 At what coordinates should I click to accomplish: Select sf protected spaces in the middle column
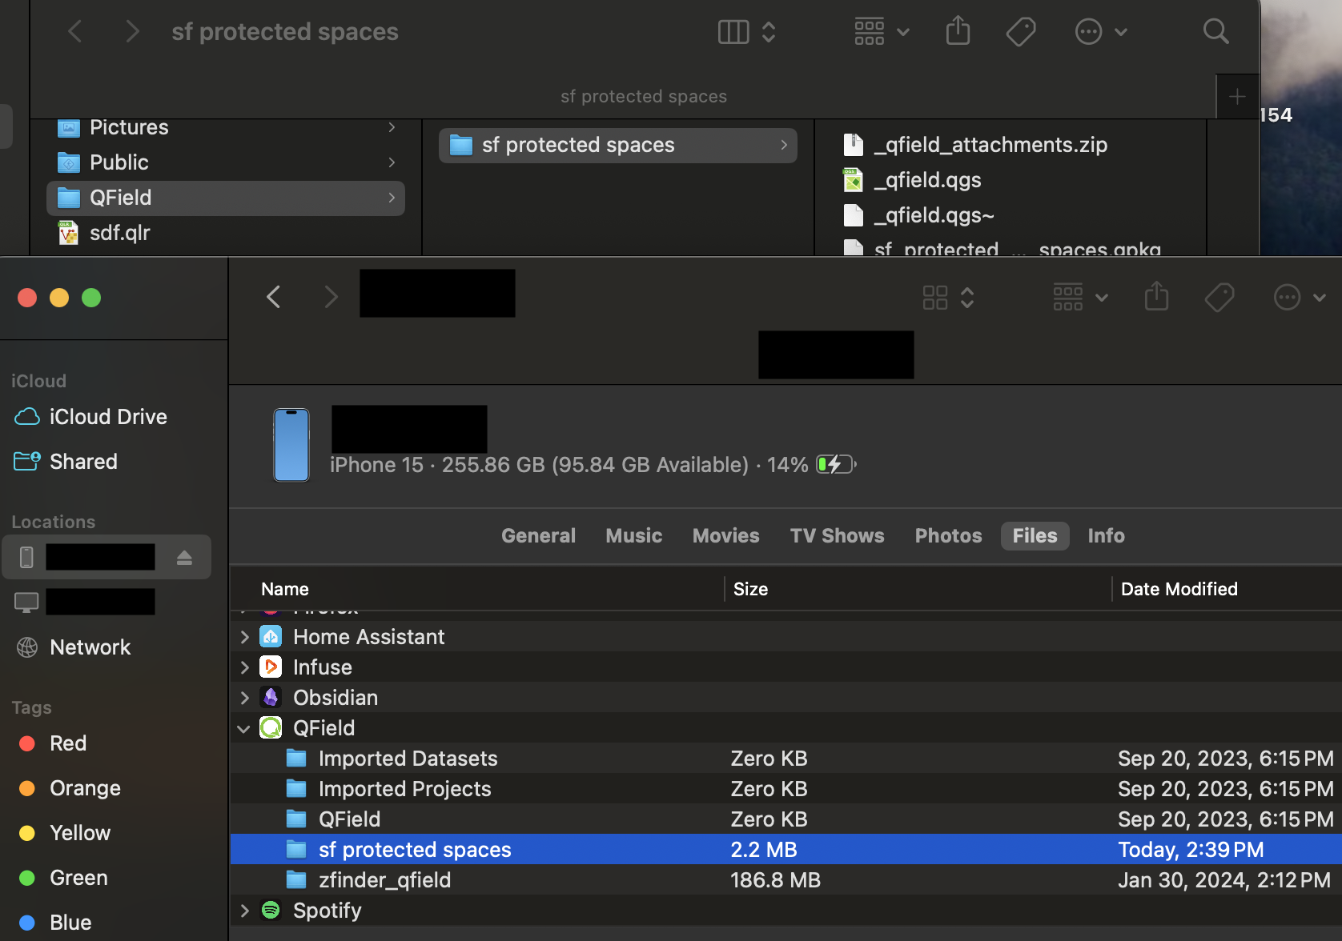[x=618, y=145]
